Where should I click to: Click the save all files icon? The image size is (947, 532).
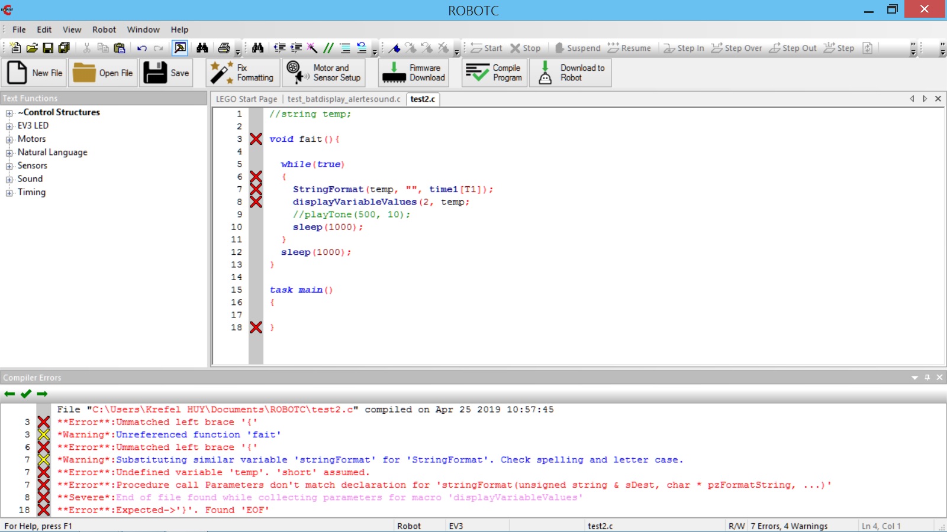click(64, 48)
